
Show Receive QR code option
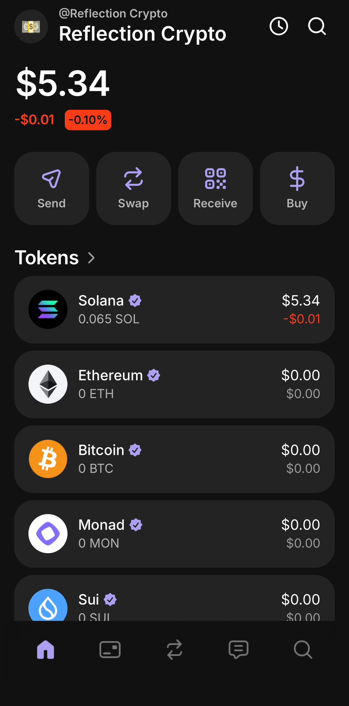215,188
